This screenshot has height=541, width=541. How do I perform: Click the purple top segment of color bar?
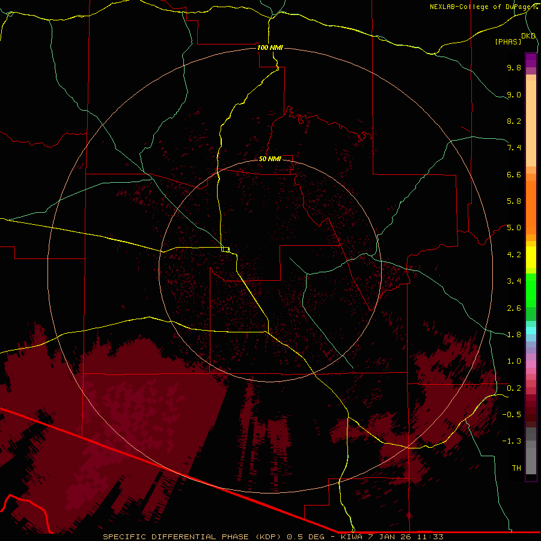click(x=531, y=60)
